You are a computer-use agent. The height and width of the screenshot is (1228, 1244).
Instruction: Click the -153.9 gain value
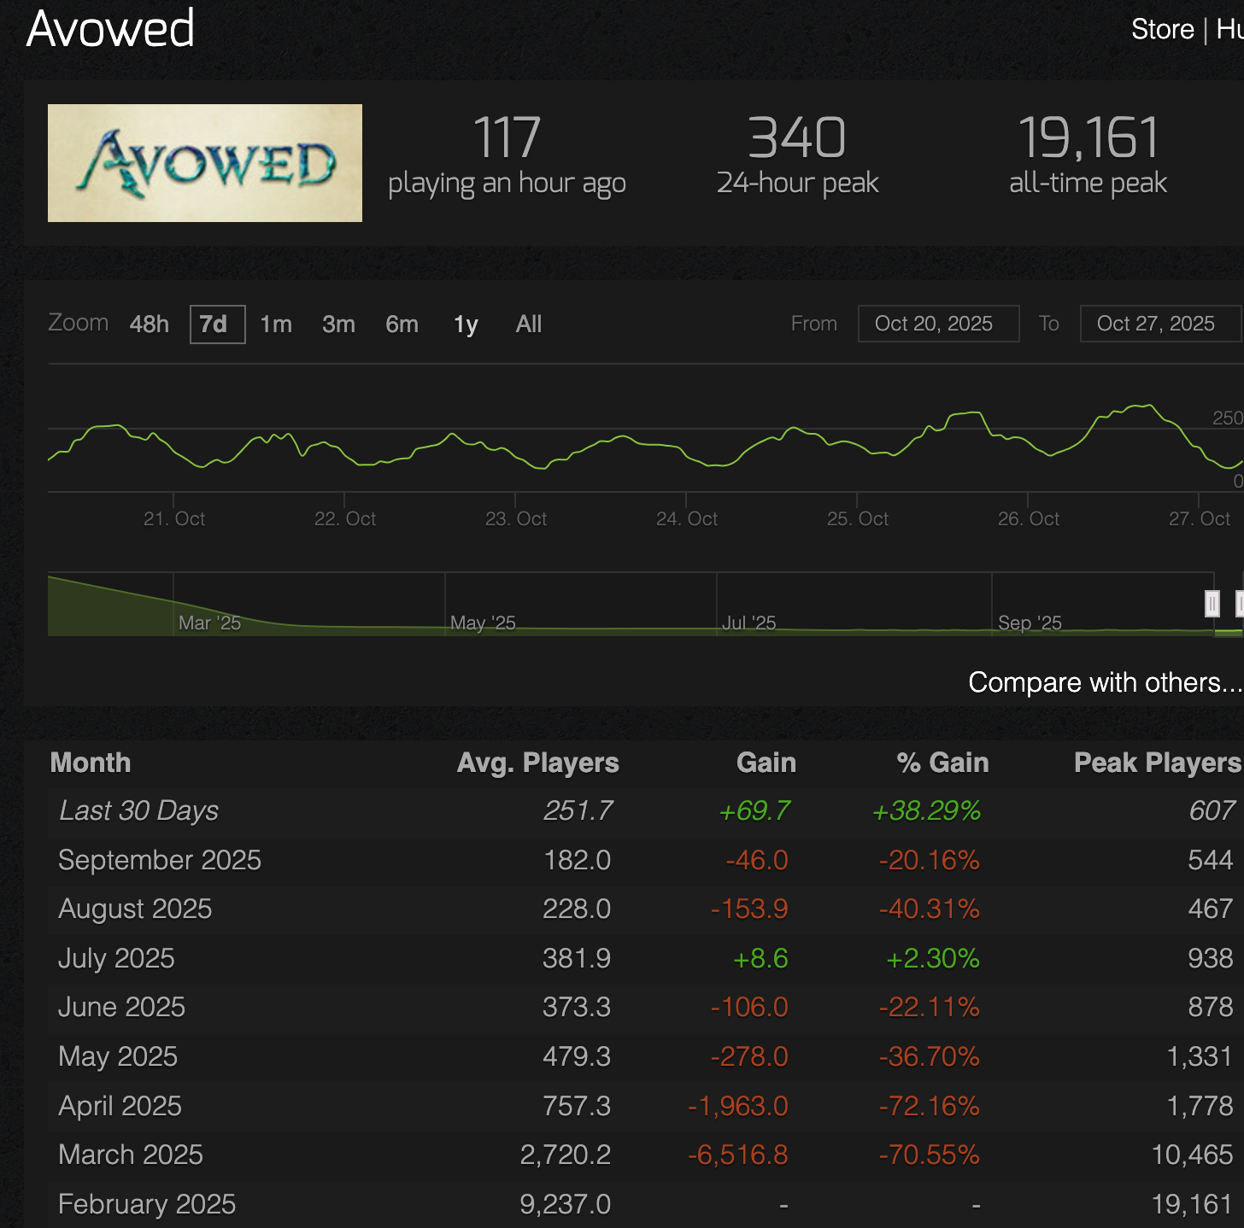(x=749, y=909)
